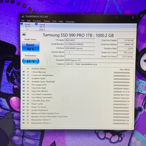Click the Samsung SSD 990 PRO 1TB title
The image size is (146, 146).
(78, 35)
